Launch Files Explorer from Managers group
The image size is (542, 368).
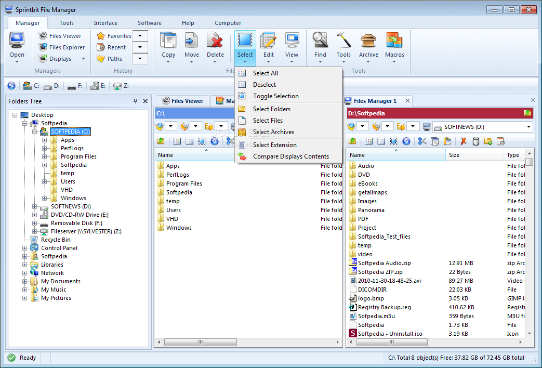(61, 47)
